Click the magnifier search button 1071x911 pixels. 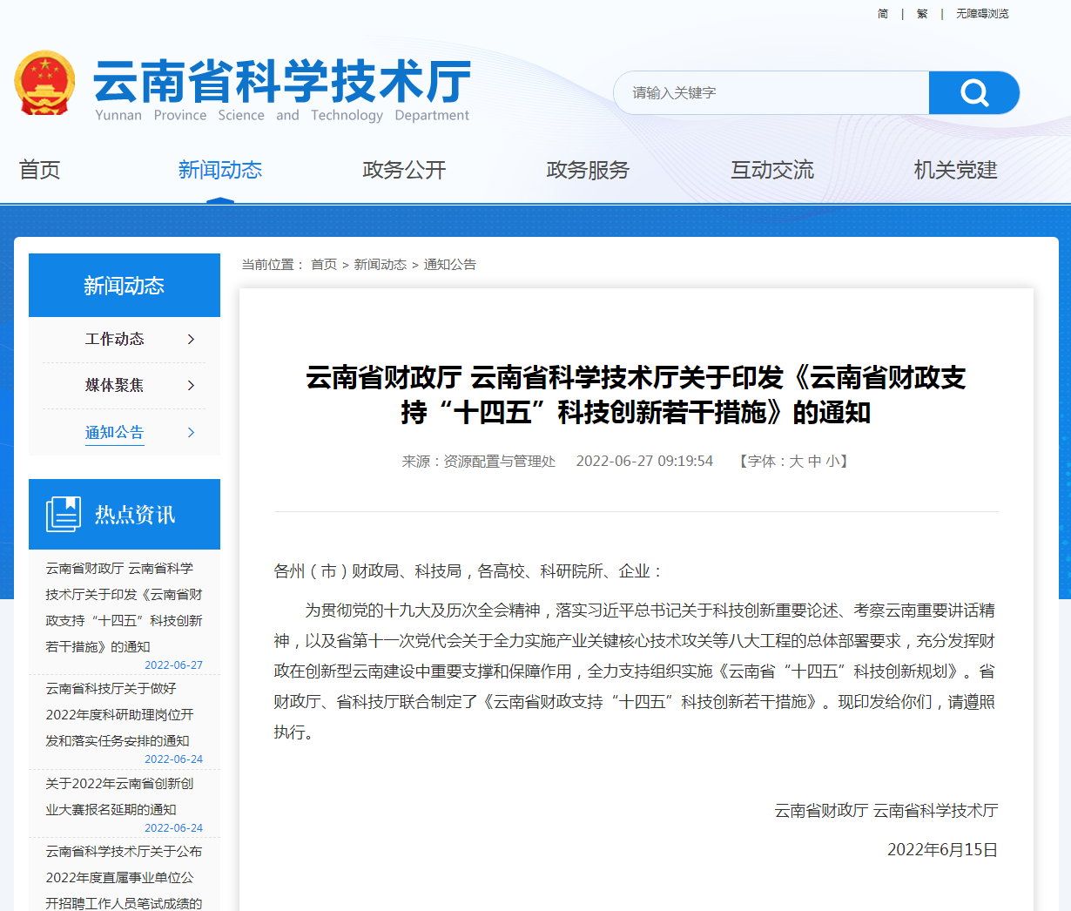pyautogui.click(x=973, y=93)
